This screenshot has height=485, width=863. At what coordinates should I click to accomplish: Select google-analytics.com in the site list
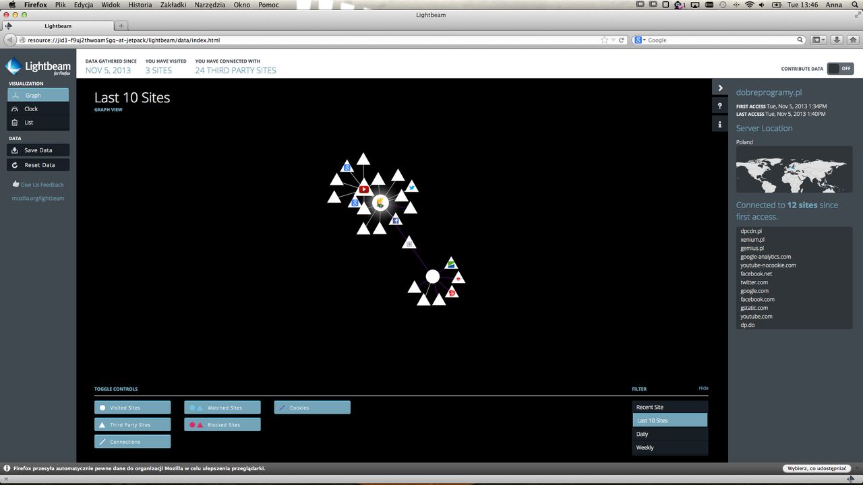(x=766, y=257)
